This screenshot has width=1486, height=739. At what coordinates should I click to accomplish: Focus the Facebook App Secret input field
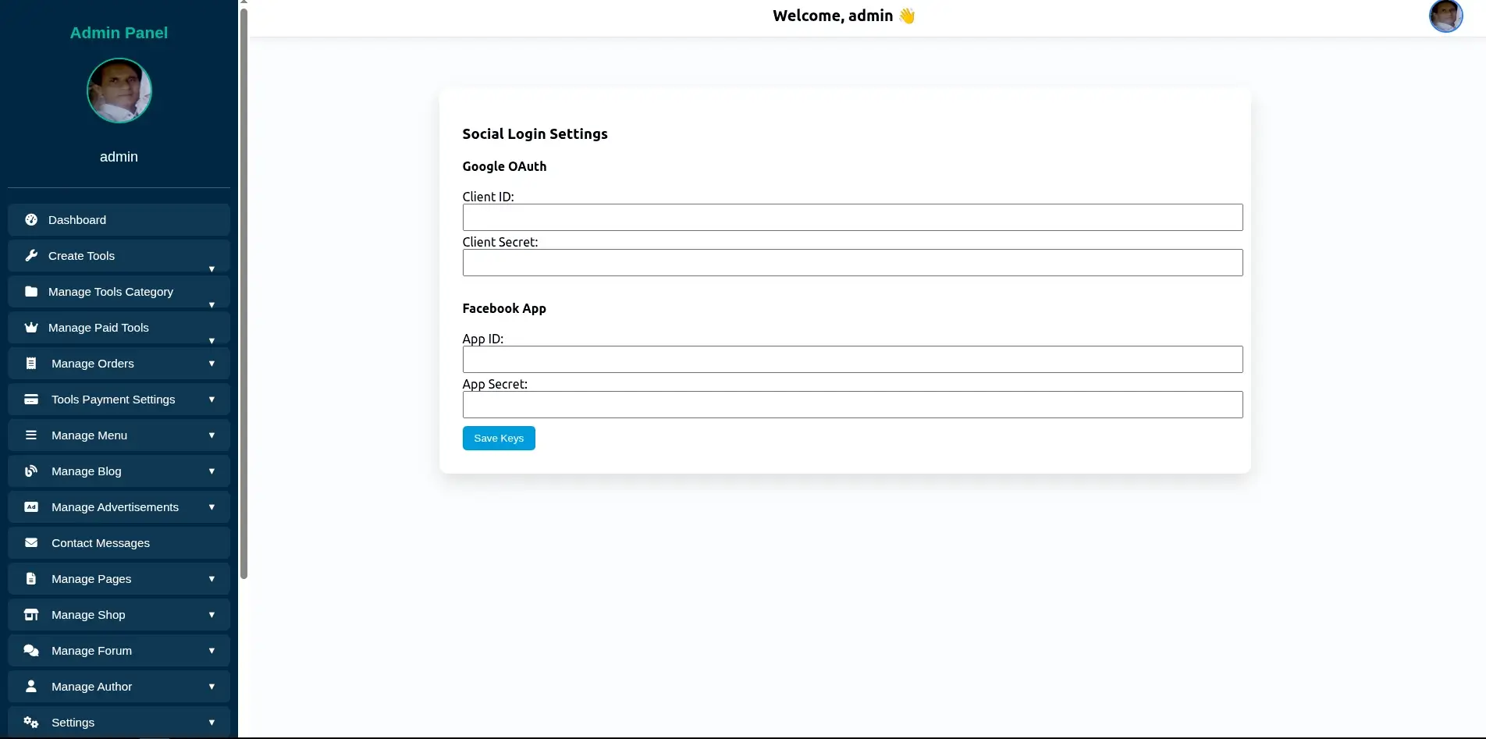852,405
